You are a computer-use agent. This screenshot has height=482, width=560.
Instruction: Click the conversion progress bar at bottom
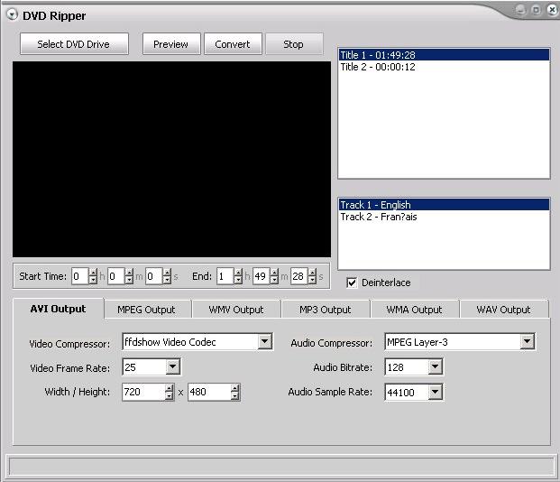[x=281, y=467]
